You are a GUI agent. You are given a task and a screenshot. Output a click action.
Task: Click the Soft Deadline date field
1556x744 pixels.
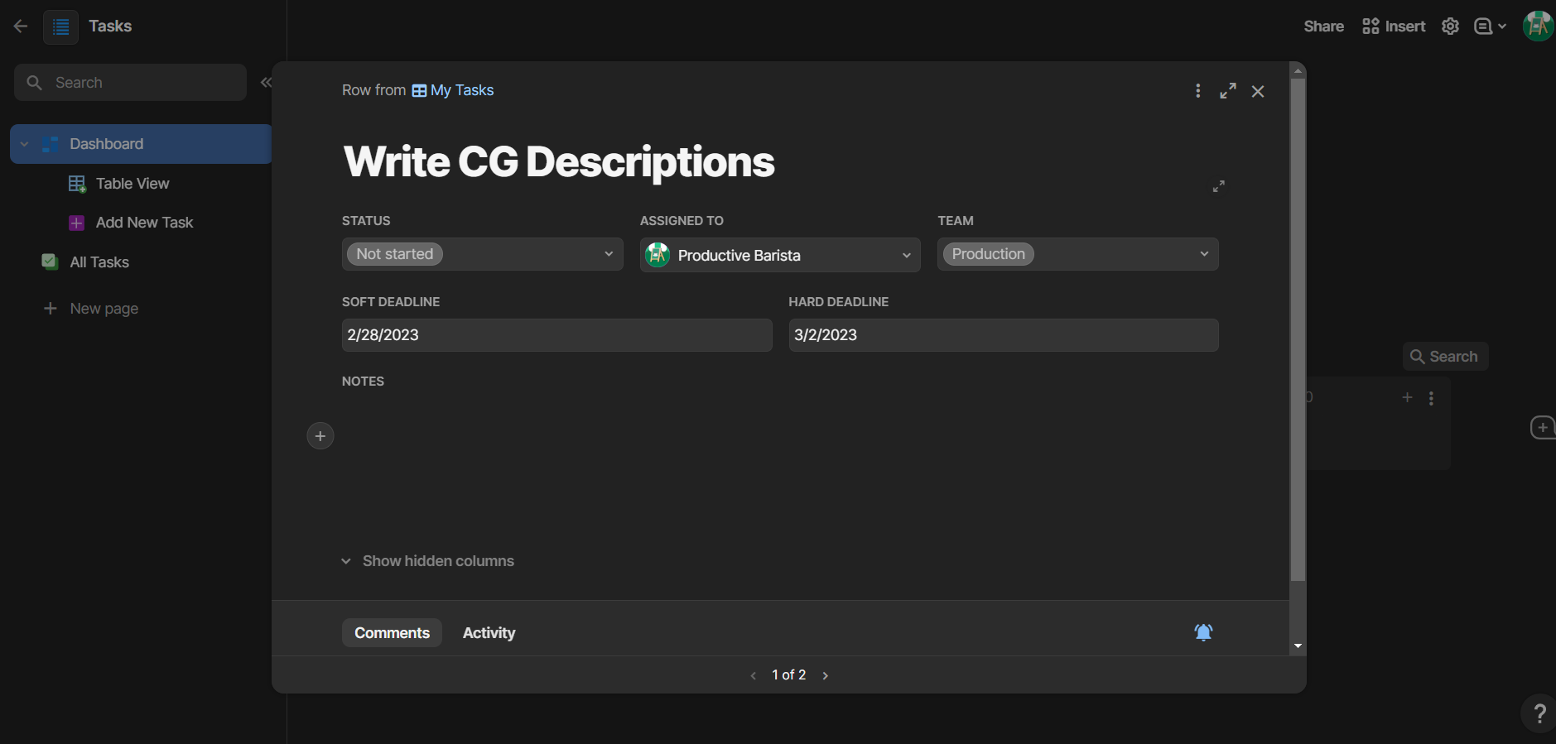point(556,335)
